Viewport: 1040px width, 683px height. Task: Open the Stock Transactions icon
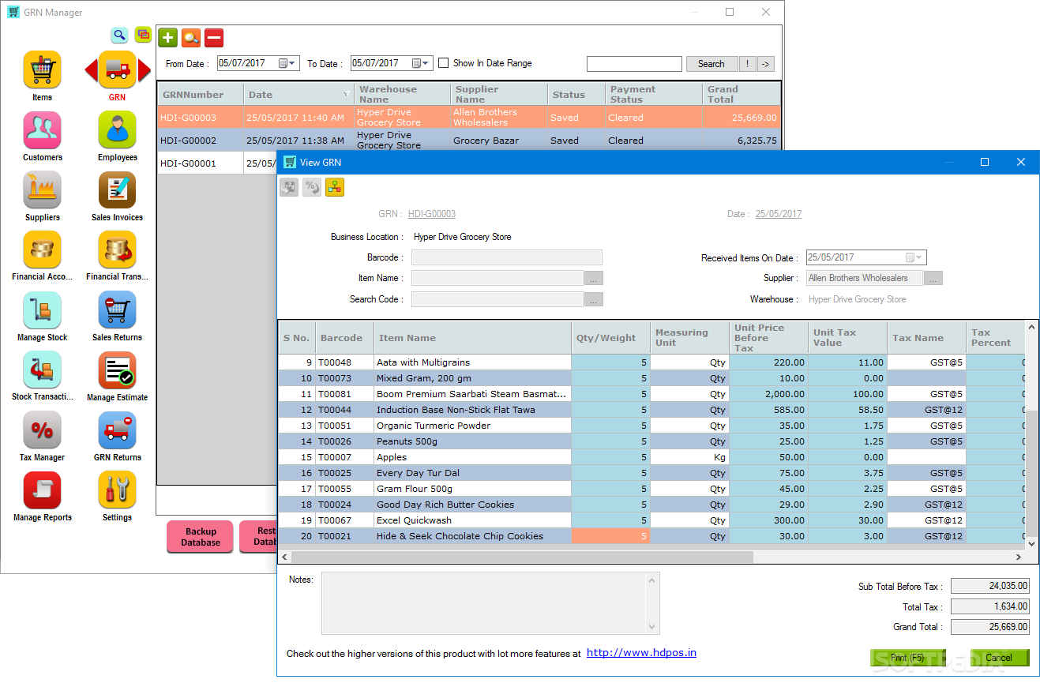43,370
